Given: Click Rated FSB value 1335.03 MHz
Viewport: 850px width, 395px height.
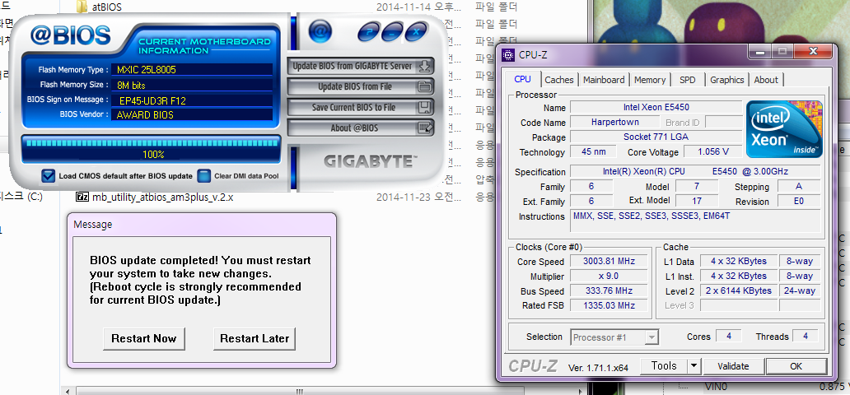Looking at the screenshot, I should pos(608,305).
